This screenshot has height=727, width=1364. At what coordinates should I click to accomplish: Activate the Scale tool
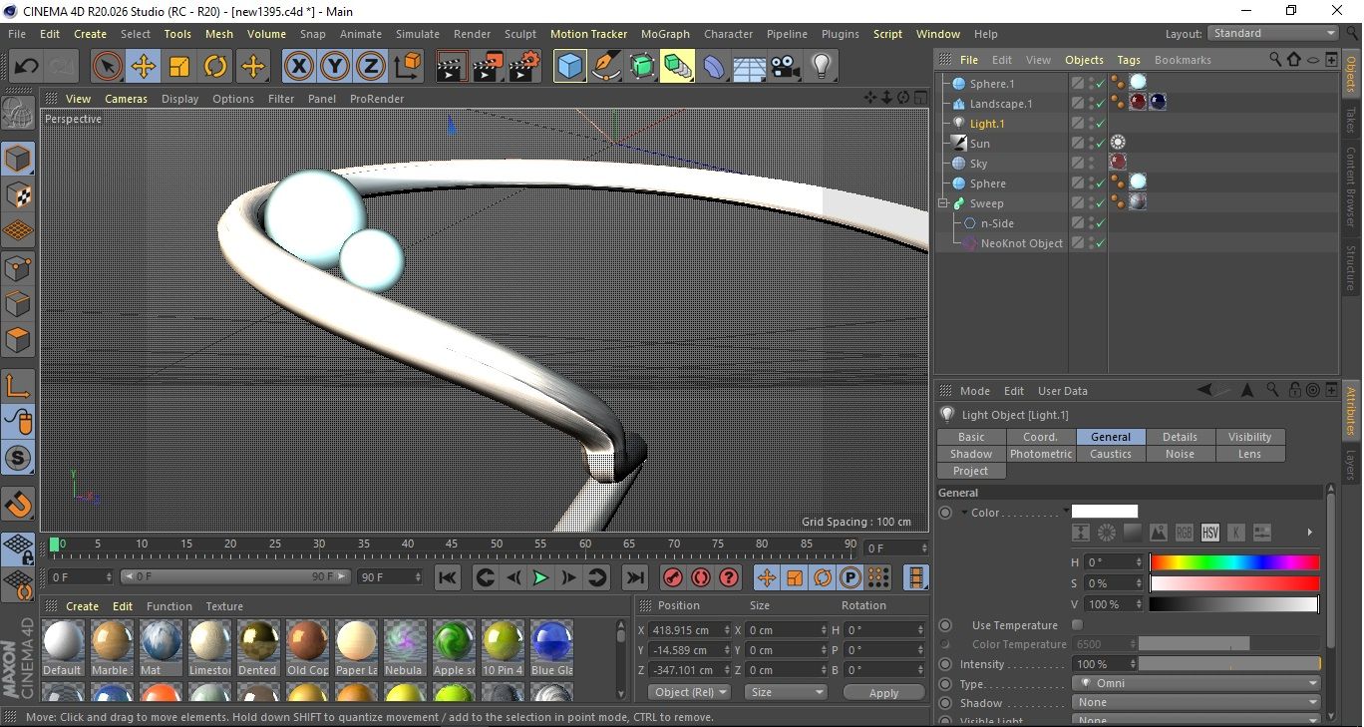(179, 67)
